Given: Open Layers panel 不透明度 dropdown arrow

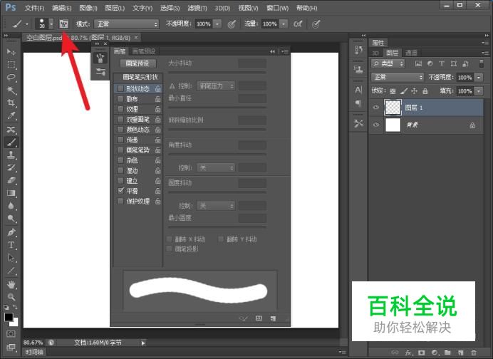Looking at the screenshot, I should tap(479, 78).
